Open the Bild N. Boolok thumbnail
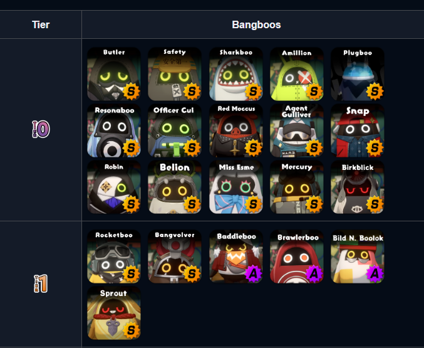This screenshot has height=348, width=424. (x=358, y=256)
